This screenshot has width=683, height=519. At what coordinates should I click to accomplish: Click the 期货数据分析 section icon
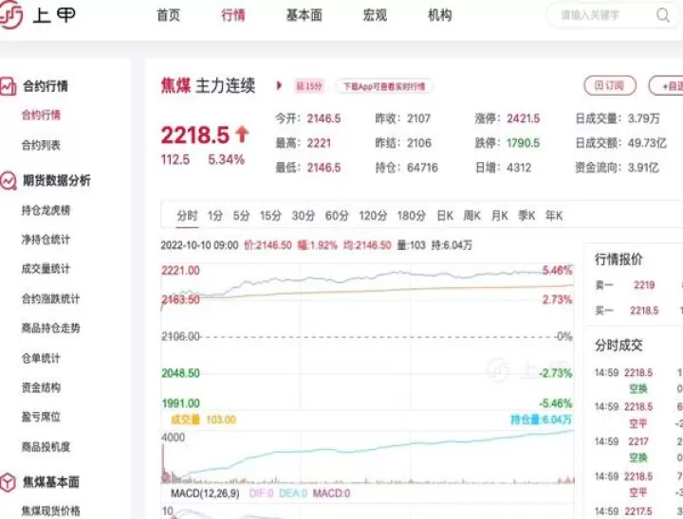point(8,180)
